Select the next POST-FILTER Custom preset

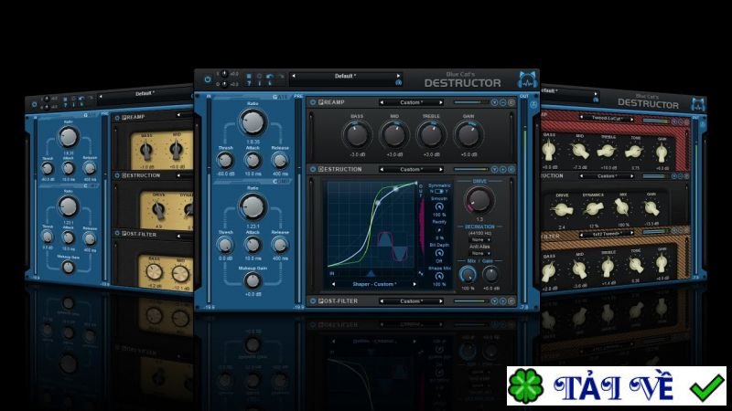pos(440,301)
